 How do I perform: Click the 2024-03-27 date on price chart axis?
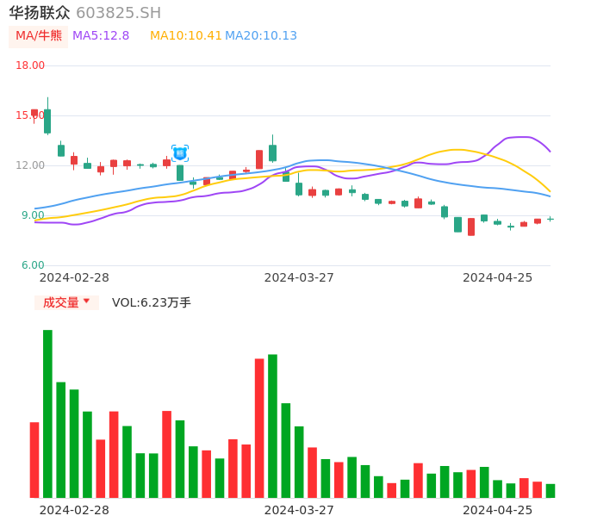(x=299, y=277)
